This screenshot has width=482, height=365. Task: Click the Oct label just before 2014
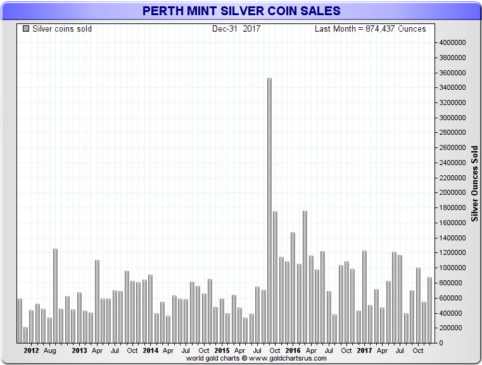coord(132,350)
